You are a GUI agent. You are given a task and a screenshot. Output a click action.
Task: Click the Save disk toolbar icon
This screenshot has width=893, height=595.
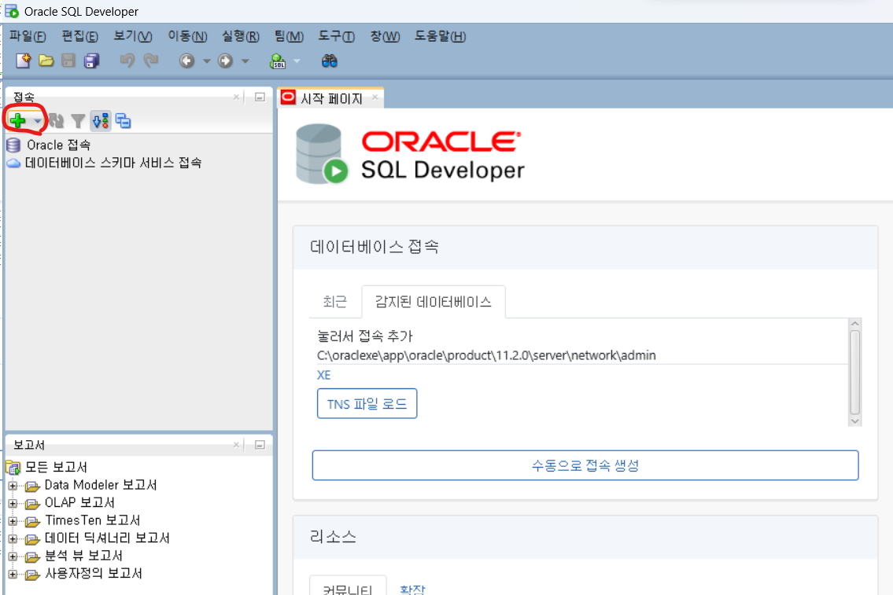point(68,61)
